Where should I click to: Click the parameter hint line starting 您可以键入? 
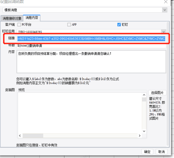pos(68,79)
